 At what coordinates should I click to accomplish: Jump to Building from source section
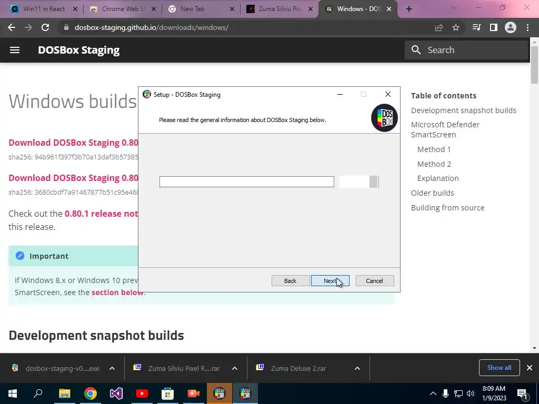(x=447, y=208)
